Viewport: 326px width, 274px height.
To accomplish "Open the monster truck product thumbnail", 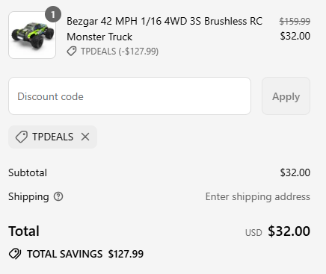I will pyautogui.click(x=32, y=35).
